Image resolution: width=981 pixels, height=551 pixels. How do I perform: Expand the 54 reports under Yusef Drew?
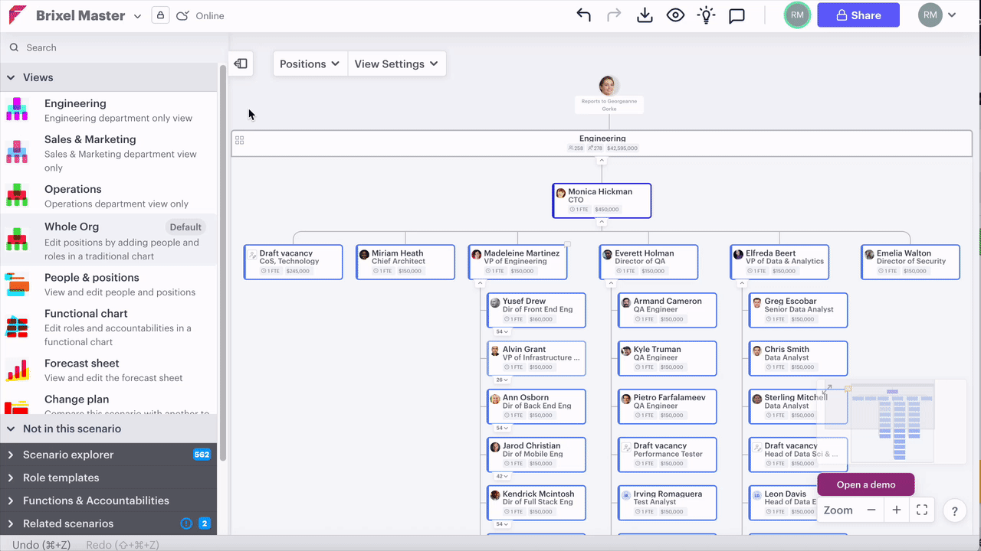(500, 331)
